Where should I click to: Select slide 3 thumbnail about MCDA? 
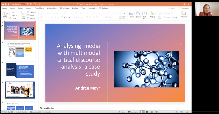click(20, 70)
